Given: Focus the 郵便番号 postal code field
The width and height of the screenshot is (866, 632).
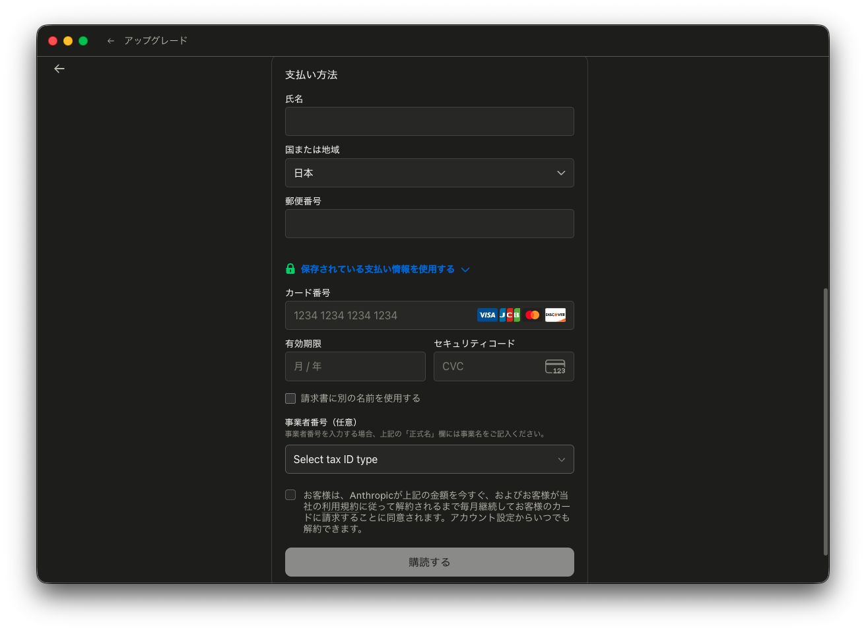Looking at the screenshot, I should (430, 224).
